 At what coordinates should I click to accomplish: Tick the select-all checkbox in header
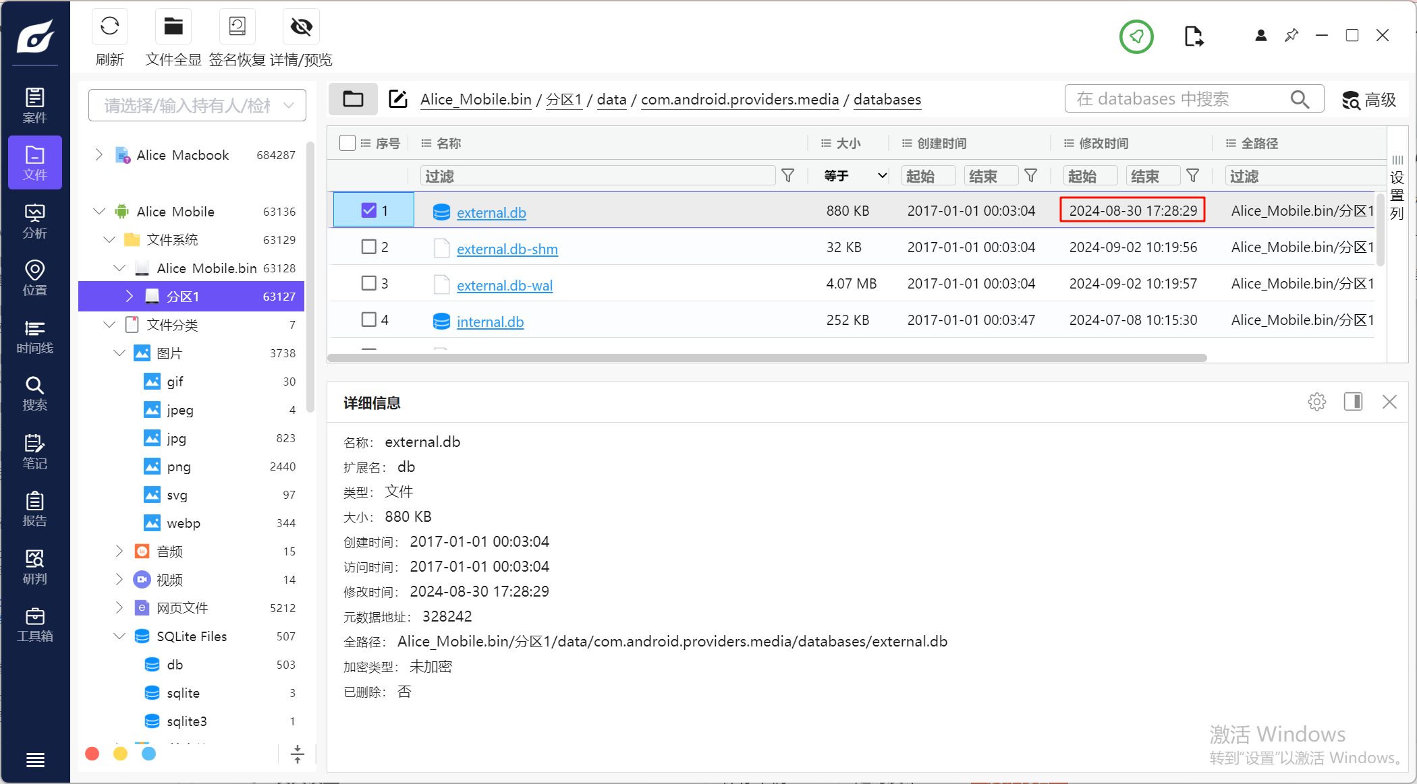tap(348, 143)
